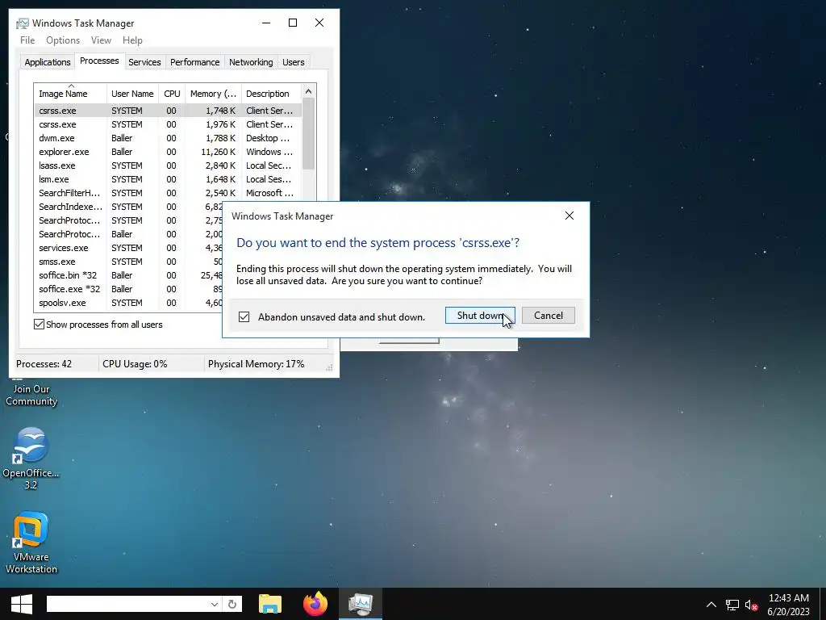The width and height of the screenshot is (826, 620).
Task: Open the File menu
Action: [27, 40]
